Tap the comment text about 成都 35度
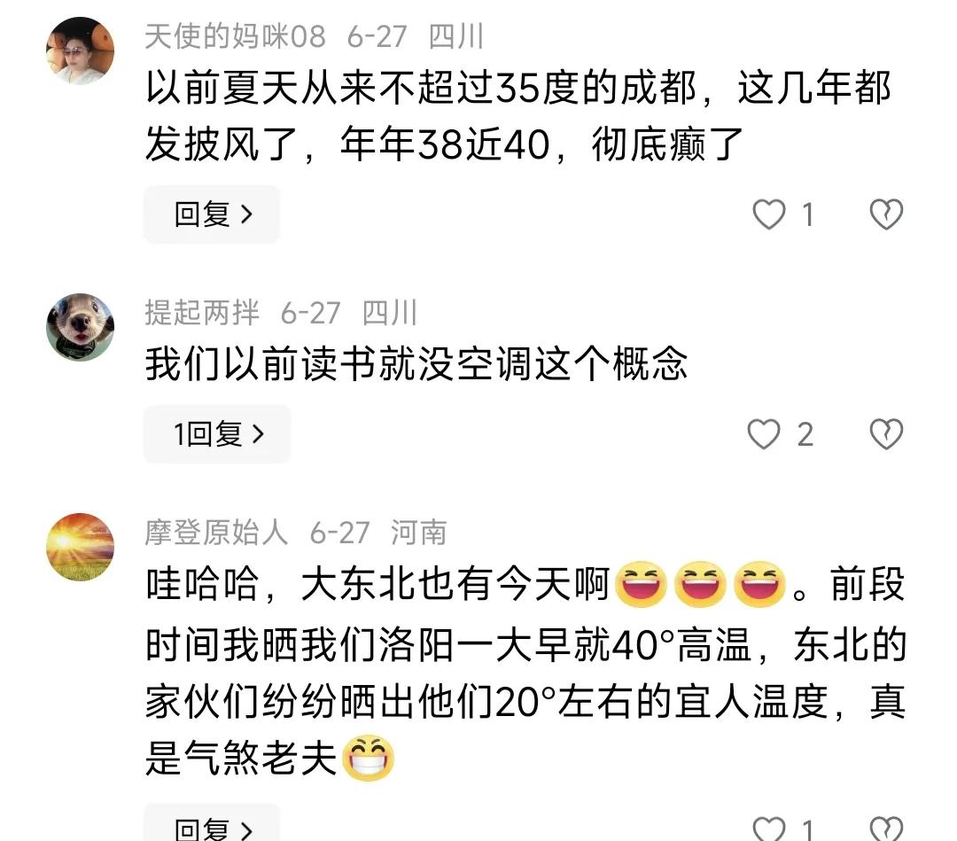Viewport: 957px width, 841px height. (x=518, y=115)
